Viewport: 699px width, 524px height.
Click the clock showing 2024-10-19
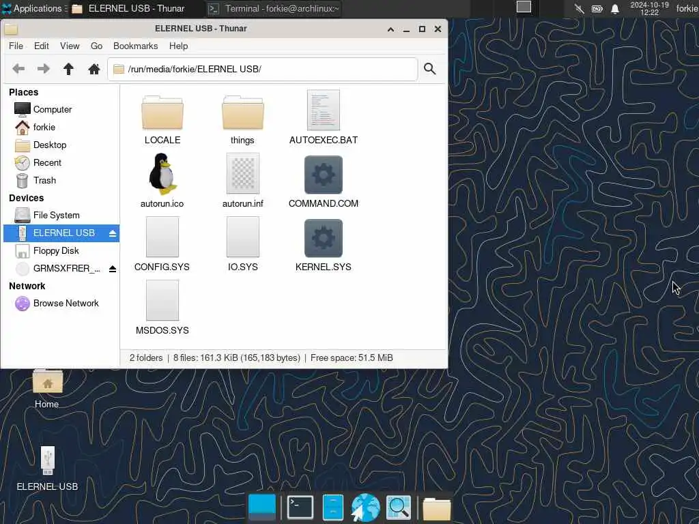[650, 8]
